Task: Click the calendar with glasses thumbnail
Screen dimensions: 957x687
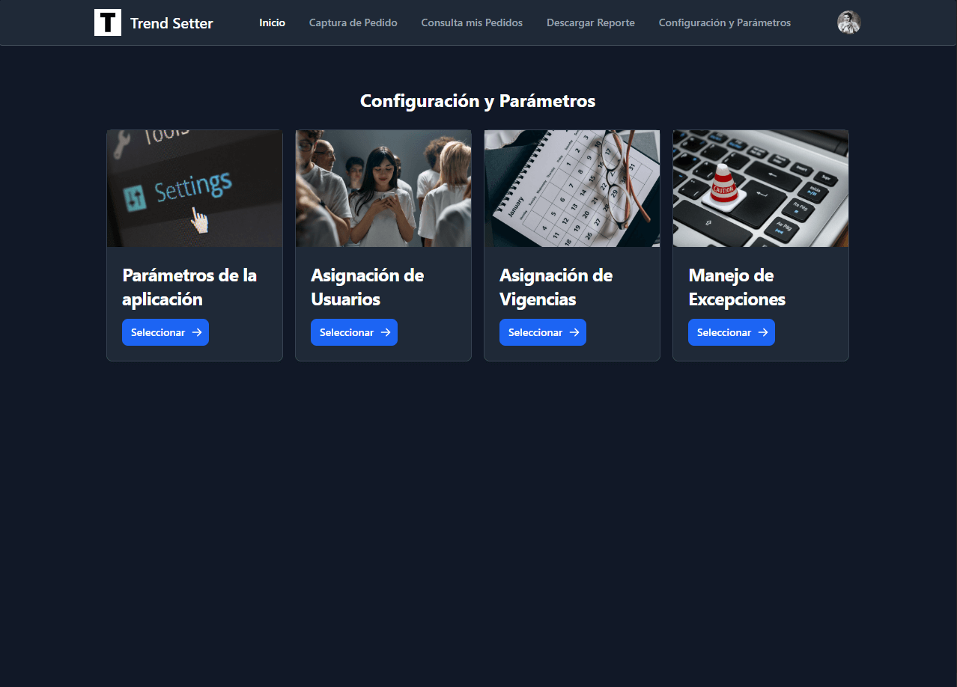Action: pyautogui.click(x=572, y=189)
